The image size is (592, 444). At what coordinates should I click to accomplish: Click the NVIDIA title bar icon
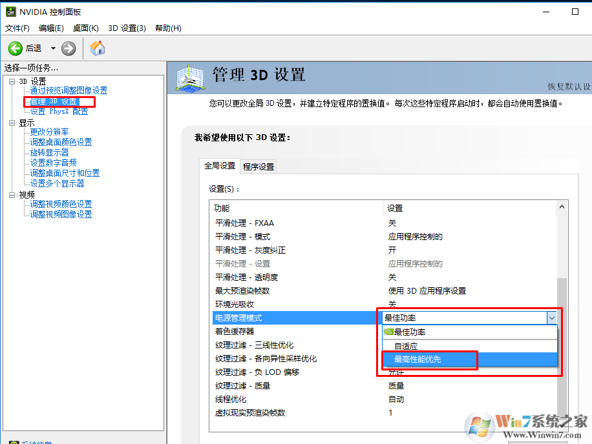(10, 12)
